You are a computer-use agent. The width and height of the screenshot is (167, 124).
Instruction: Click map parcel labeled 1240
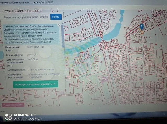click(122, 47)
